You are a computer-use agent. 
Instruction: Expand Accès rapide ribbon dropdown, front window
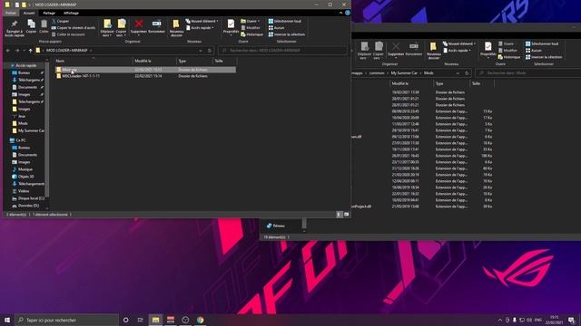pos(200,28)
